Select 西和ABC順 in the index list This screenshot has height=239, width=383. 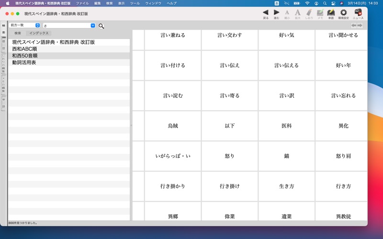pyautogui.click(x=24, y=49)
